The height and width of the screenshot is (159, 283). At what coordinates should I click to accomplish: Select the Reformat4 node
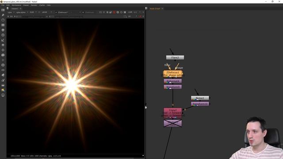(173, 81)
